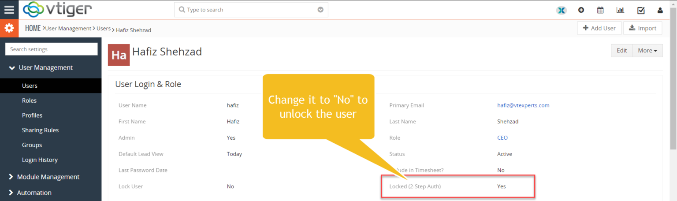Click the orange settings gear icon
This screenshot has width=677, height=201.
9,28
